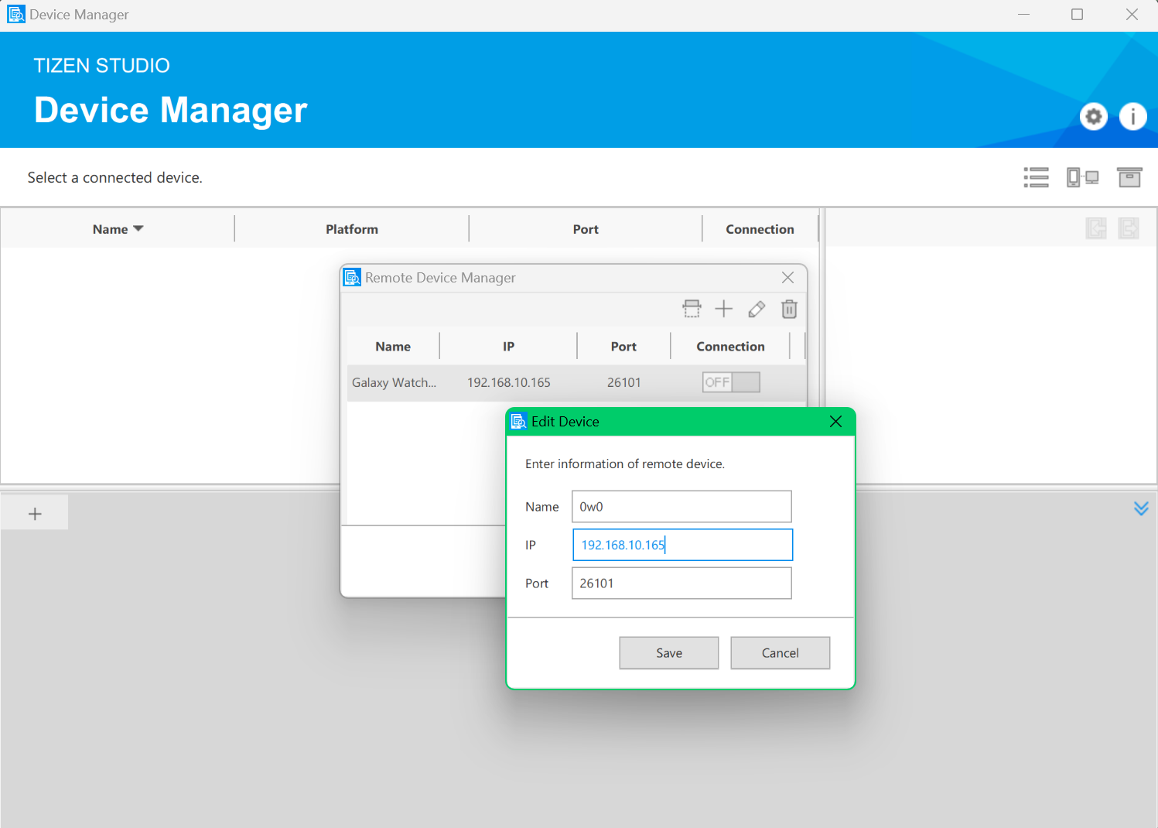Delete device using trash icon
The width and height of the screenshot is (1158, 828).
pyautogui.click(x=789, y=310)
